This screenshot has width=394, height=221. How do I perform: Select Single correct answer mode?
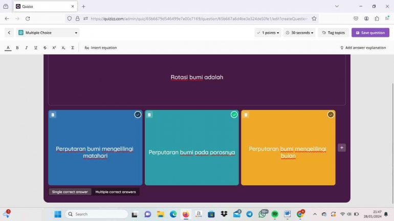pyautogui.click(x=70, y=192)
